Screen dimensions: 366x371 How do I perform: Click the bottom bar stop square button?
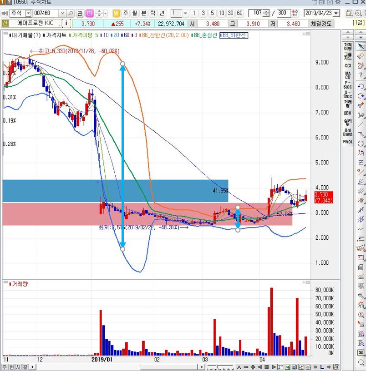click(267, 367)
